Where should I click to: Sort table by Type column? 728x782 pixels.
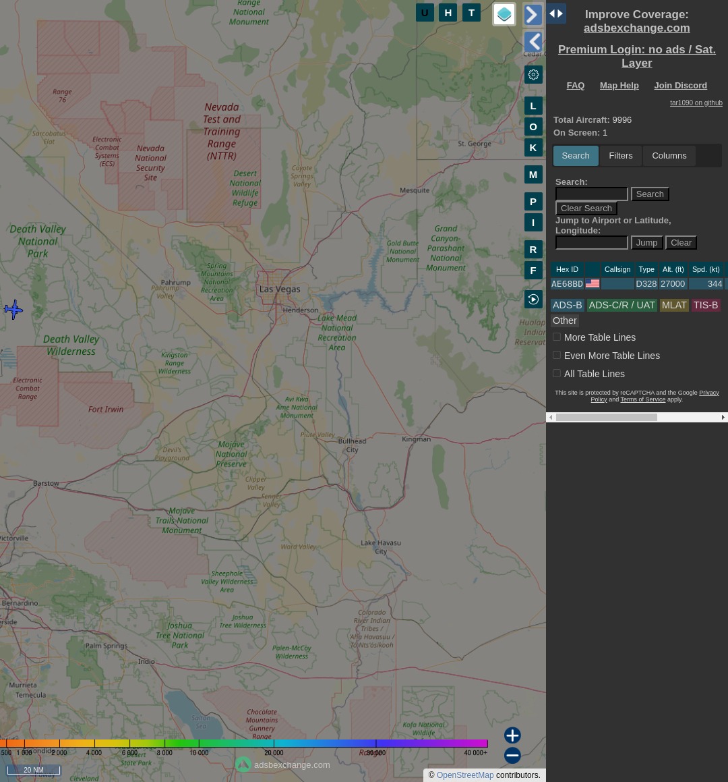pyautogui.click(x=646, y=269)
